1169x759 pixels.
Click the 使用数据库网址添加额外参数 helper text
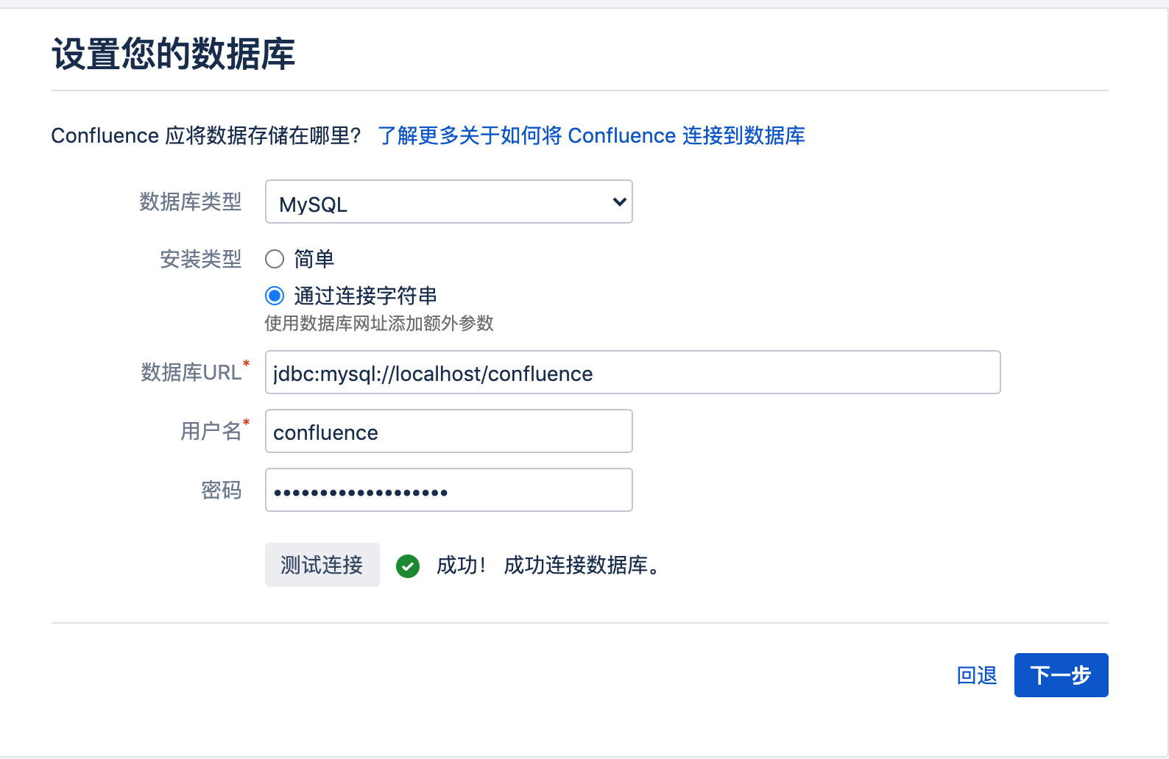[379, 324]
